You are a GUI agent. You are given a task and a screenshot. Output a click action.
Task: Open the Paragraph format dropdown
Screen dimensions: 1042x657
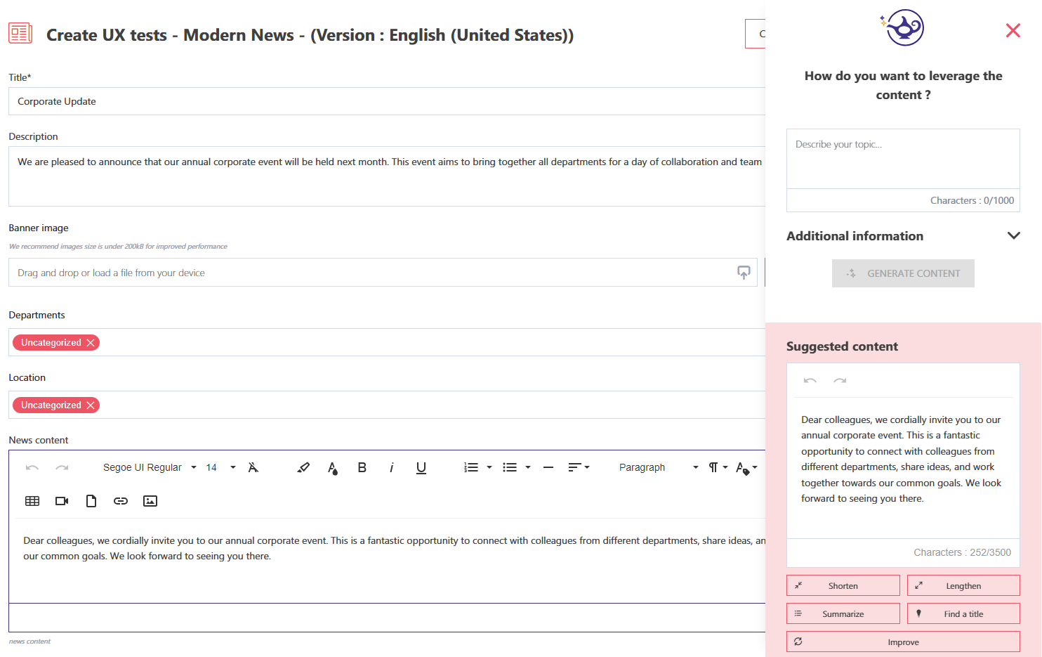[658, 467]
